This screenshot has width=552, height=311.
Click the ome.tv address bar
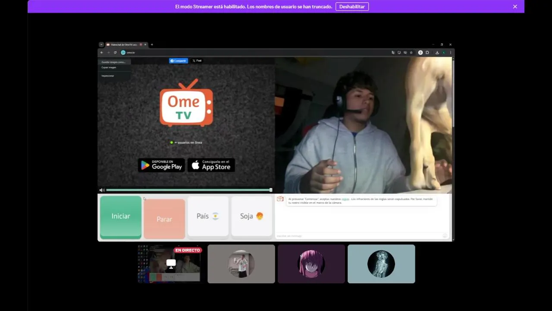click(254, 53)
